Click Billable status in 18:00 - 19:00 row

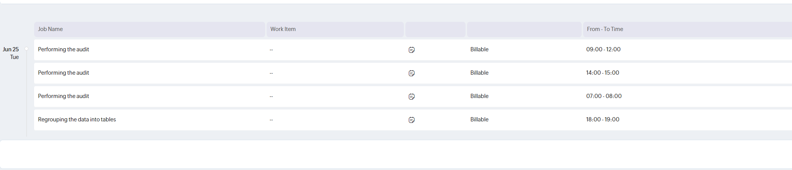coord(479,119)
